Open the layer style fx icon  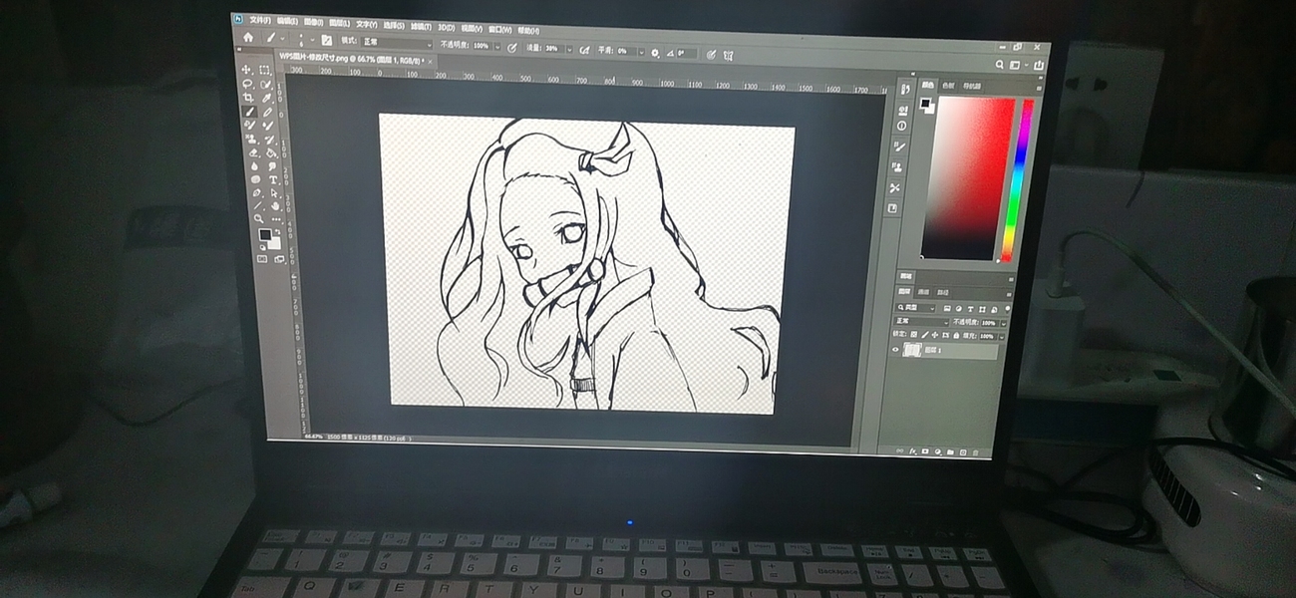pyautogui.click(x=913, y=450)
